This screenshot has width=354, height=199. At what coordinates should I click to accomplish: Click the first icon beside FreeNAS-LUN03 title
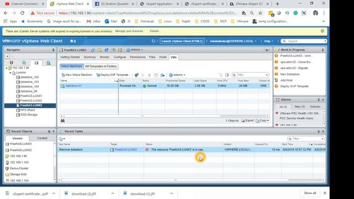93,50
